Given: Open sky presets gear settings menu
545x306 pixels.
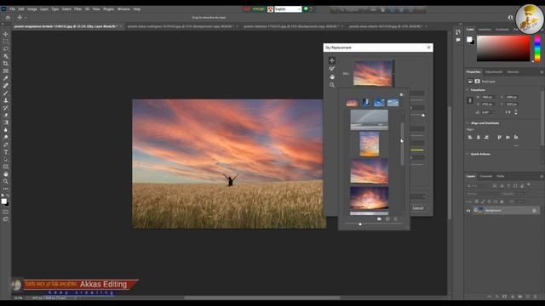Looking at the screenshot, I should (x=401, y=94).
